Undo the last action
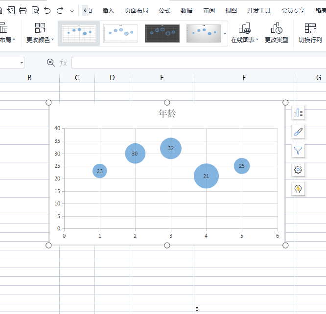The width and height of the screenshot is (326, 314). 47,10
